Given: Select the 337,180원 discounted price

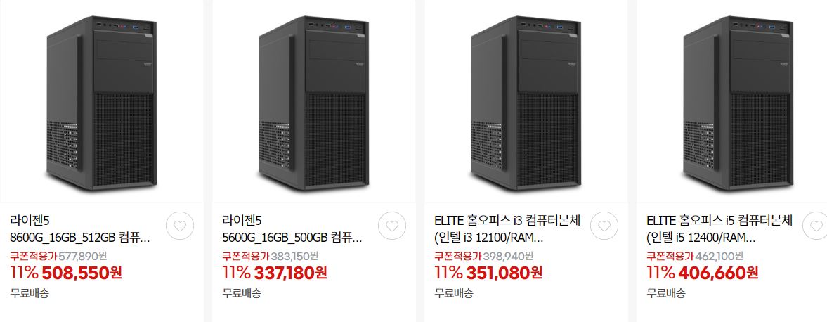Looking at the screenshot, I should [x=291, y=273].
